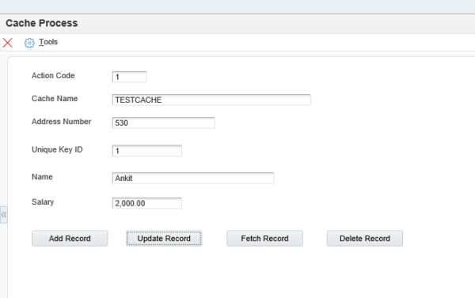Screen dimensions: 475x298
Task: Click the Name field containing Ankit
Action: (193, 178)
